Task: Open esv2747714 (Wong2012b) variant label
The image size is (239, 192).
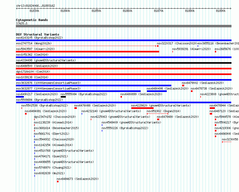Action: (x=34, y=43)
